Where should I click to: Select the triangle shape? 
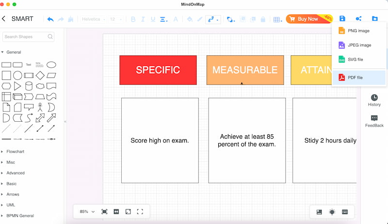click(x=17, y=86)
